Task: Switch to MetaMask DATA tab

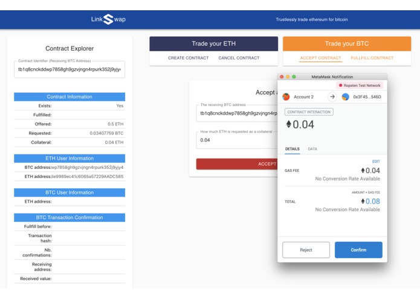Action: coord(312,149)
